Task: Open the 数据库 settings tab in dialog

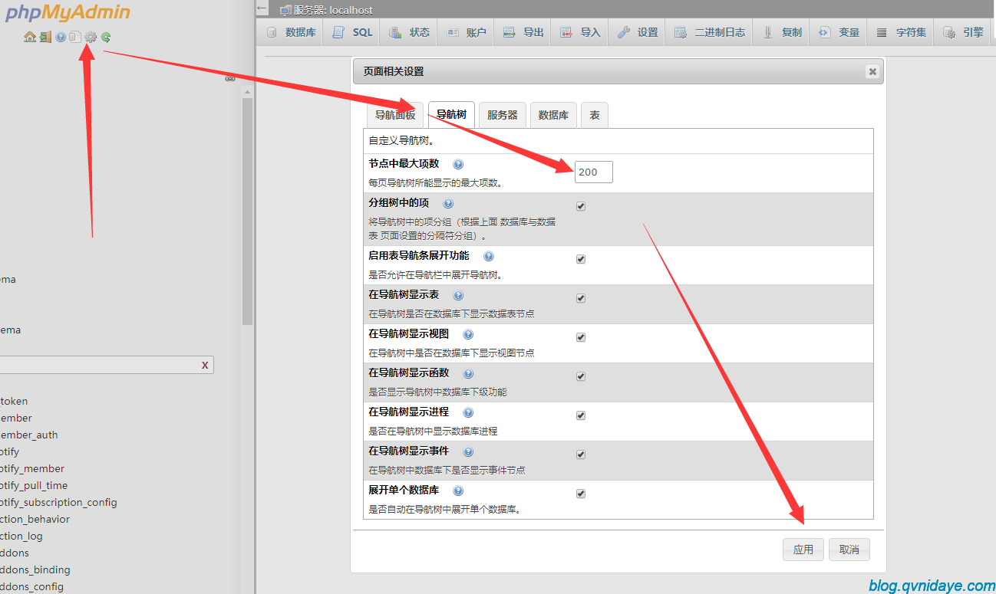Action: pyautogui.click(x=553, y=115)
